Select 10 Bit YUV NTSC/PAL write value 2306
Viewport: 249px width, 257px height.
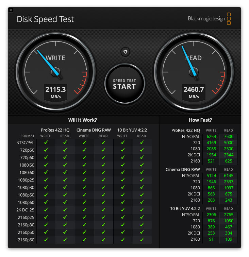[x=211, y=215]
